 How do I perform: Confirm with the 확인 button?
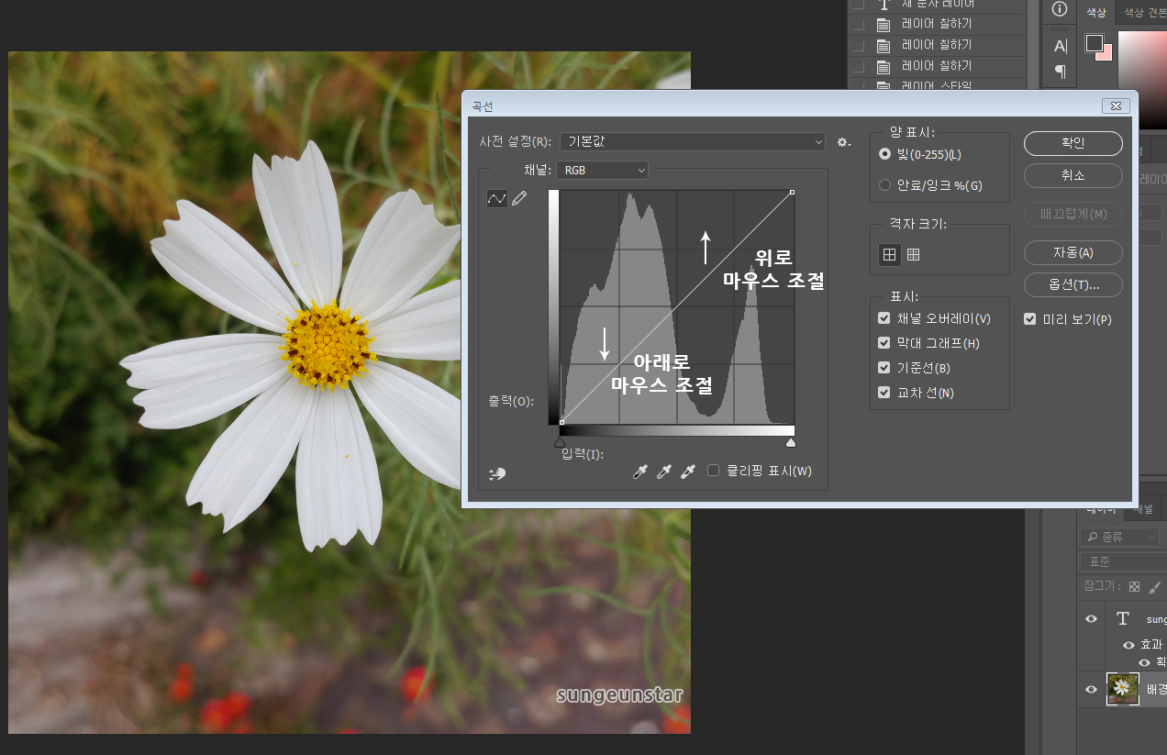1073,143
